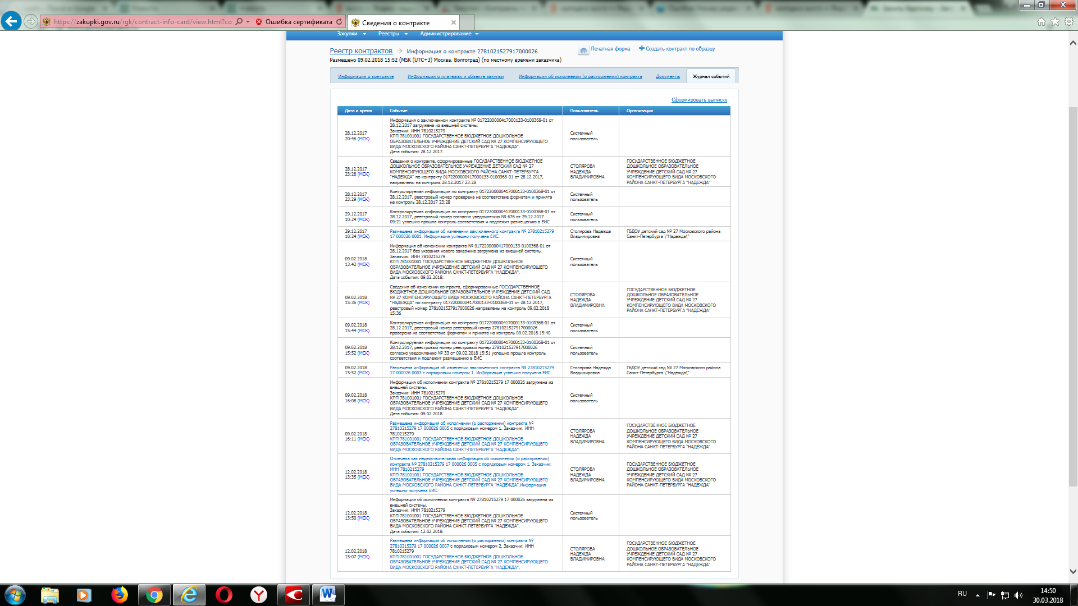1078x606 pixels.
Task: Launch Opera from the taskbar
Action: tap(223, 595)
